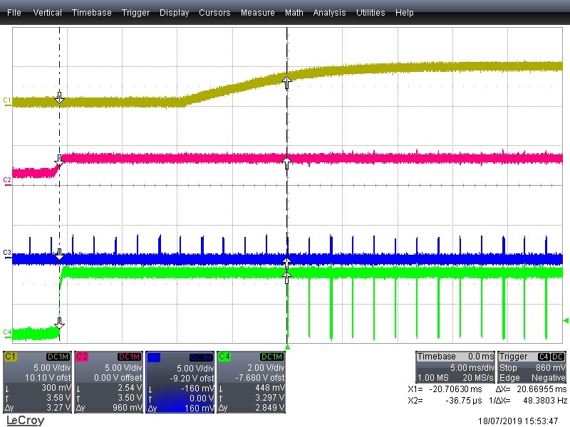
Task: Click the C3 channel descriptor label
Action: (152, 357)
